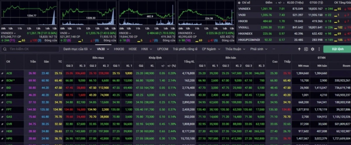Viewport: 351px width, 145px height.
Task: Click the pin icon beside ACB
Action: pos(2,73)
